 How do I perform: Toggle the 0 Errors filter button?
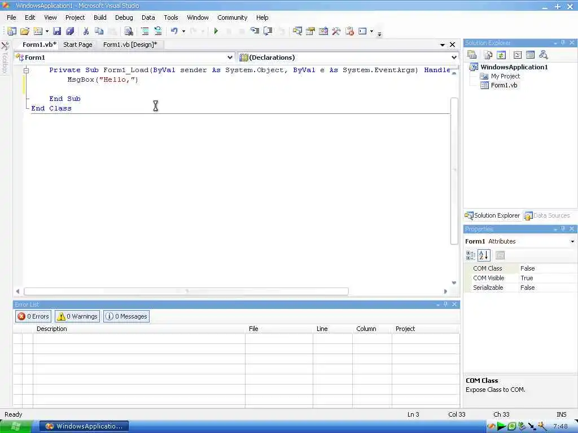[x=33, y=316]
